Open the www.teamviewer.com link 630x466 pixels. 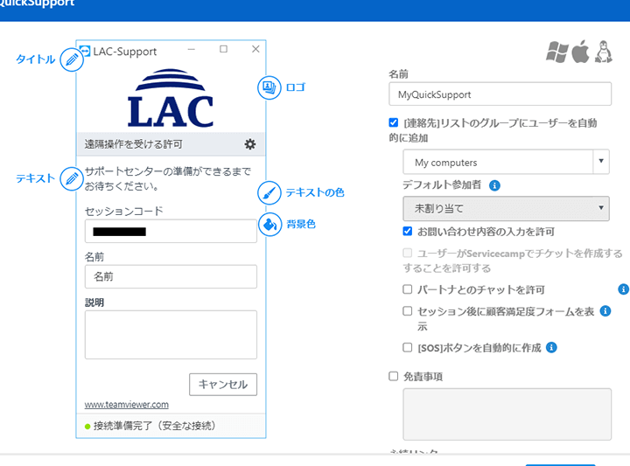point(126,405)
